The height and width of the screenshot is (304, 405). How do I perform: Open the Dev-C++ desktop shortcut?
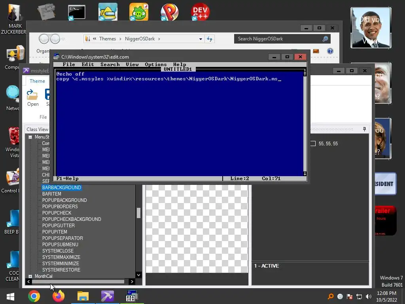[x=201, y=12]
